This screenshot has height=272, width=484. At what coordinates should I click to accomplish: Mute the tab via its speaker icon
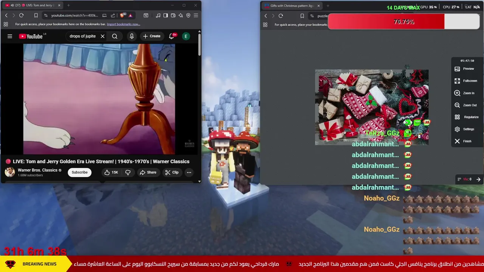click(x=12, y=5)
